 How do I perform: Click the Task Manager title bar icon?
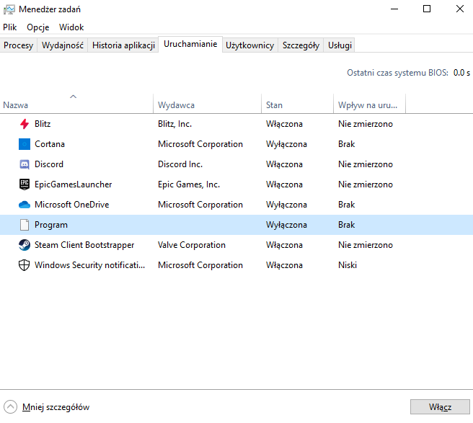point(9,9)
